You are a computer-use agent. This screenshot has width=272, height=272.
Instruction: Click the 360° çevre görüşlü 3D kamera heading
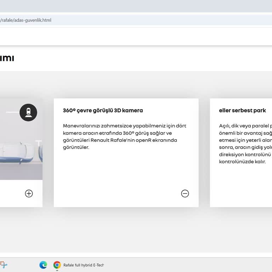pyautogui.click(x=103, y=110)
